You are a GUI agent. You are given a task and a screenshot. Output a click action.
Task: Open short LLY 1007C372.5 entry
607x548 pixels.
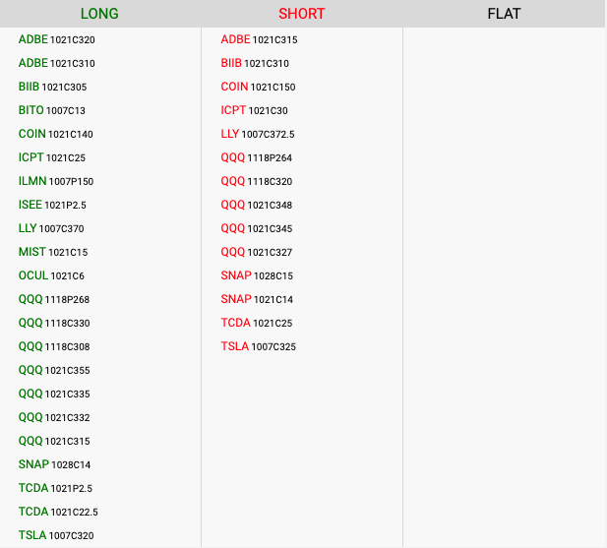[258, 134]
